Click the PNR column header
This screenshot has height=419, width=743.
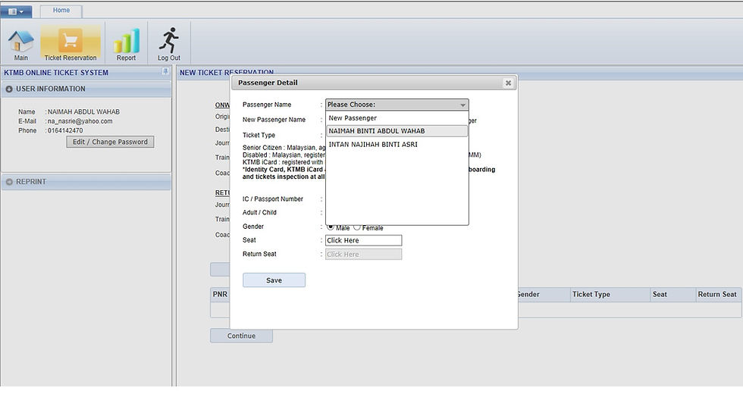coord(220,295)
